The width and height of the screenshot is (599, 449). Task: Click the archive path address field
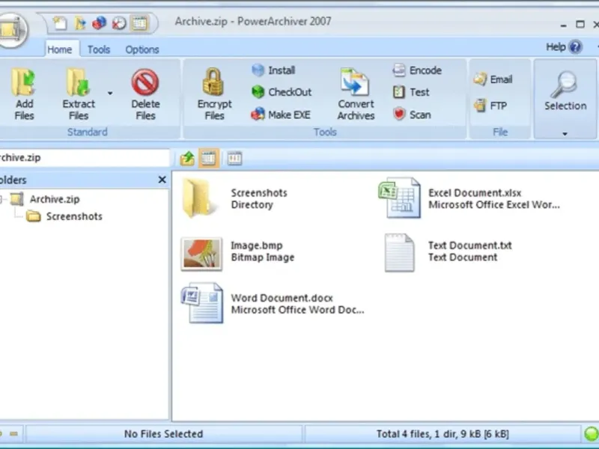[x=84, y=158]
